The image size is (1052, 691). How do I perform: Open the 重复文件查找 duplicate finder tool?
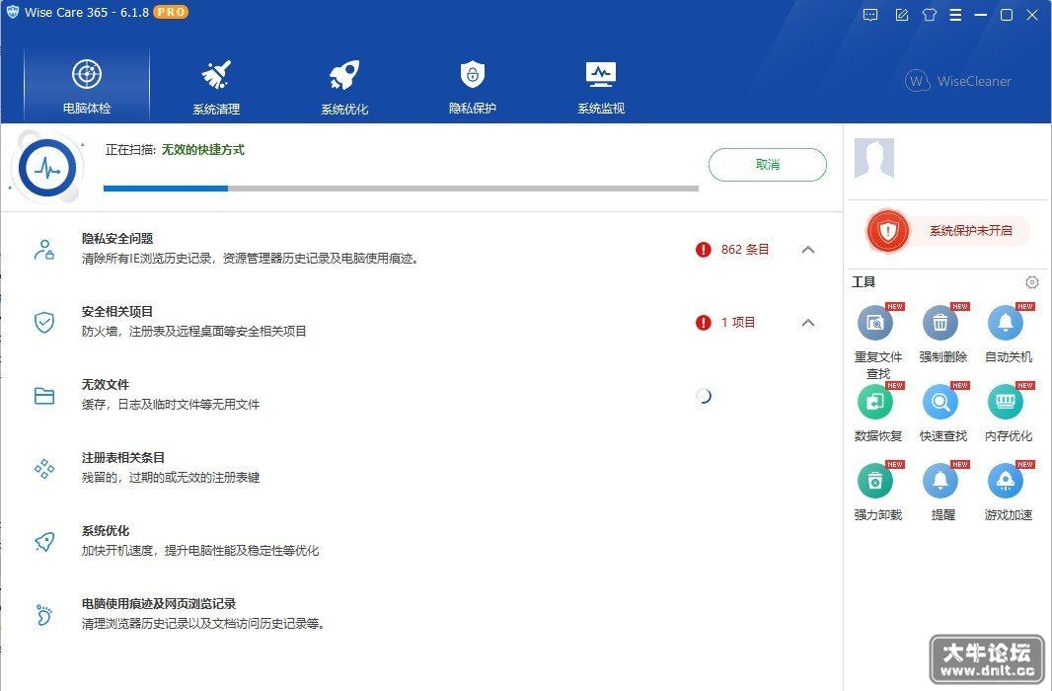pyautogui.click(x=877, y=324)
